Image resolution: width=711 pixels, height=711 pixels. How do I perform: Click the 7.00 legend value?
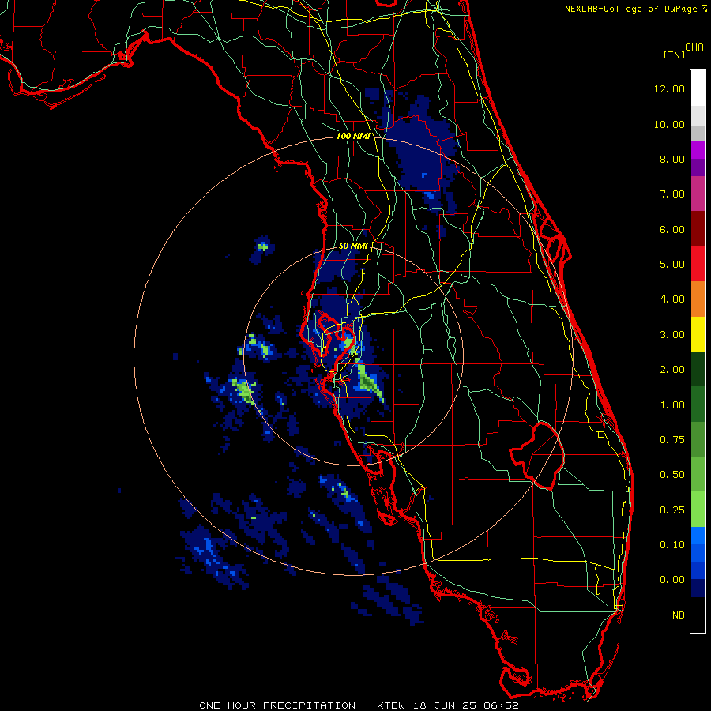click(672, 194)
